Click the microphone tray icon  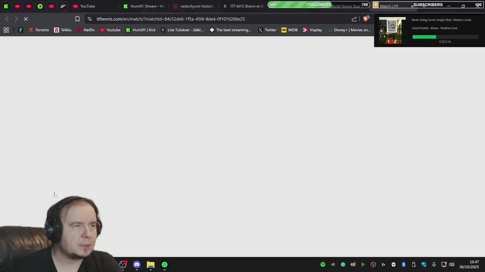click(434, 264)
